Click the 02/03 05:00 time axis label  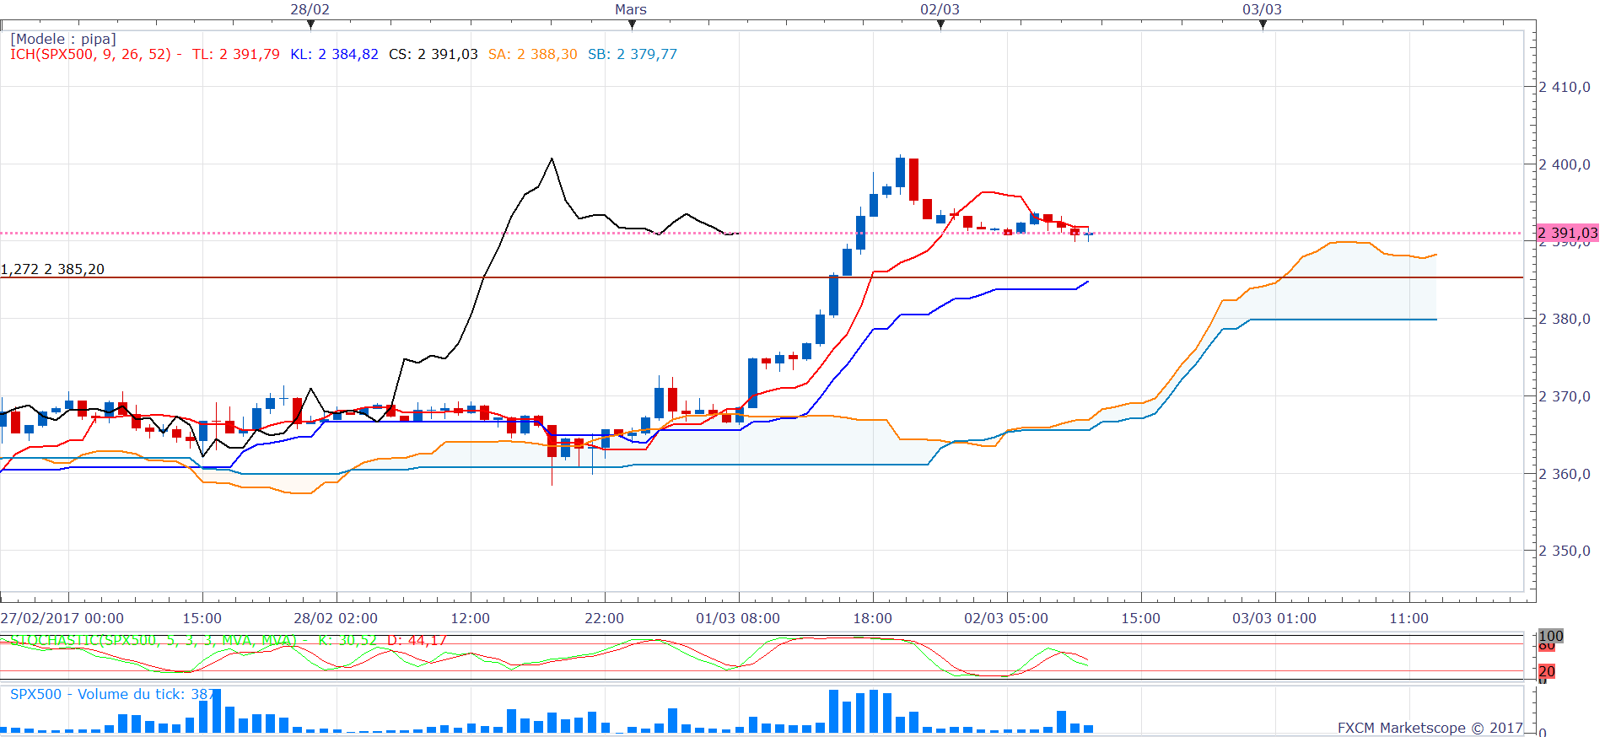(x=1005, y=618)
